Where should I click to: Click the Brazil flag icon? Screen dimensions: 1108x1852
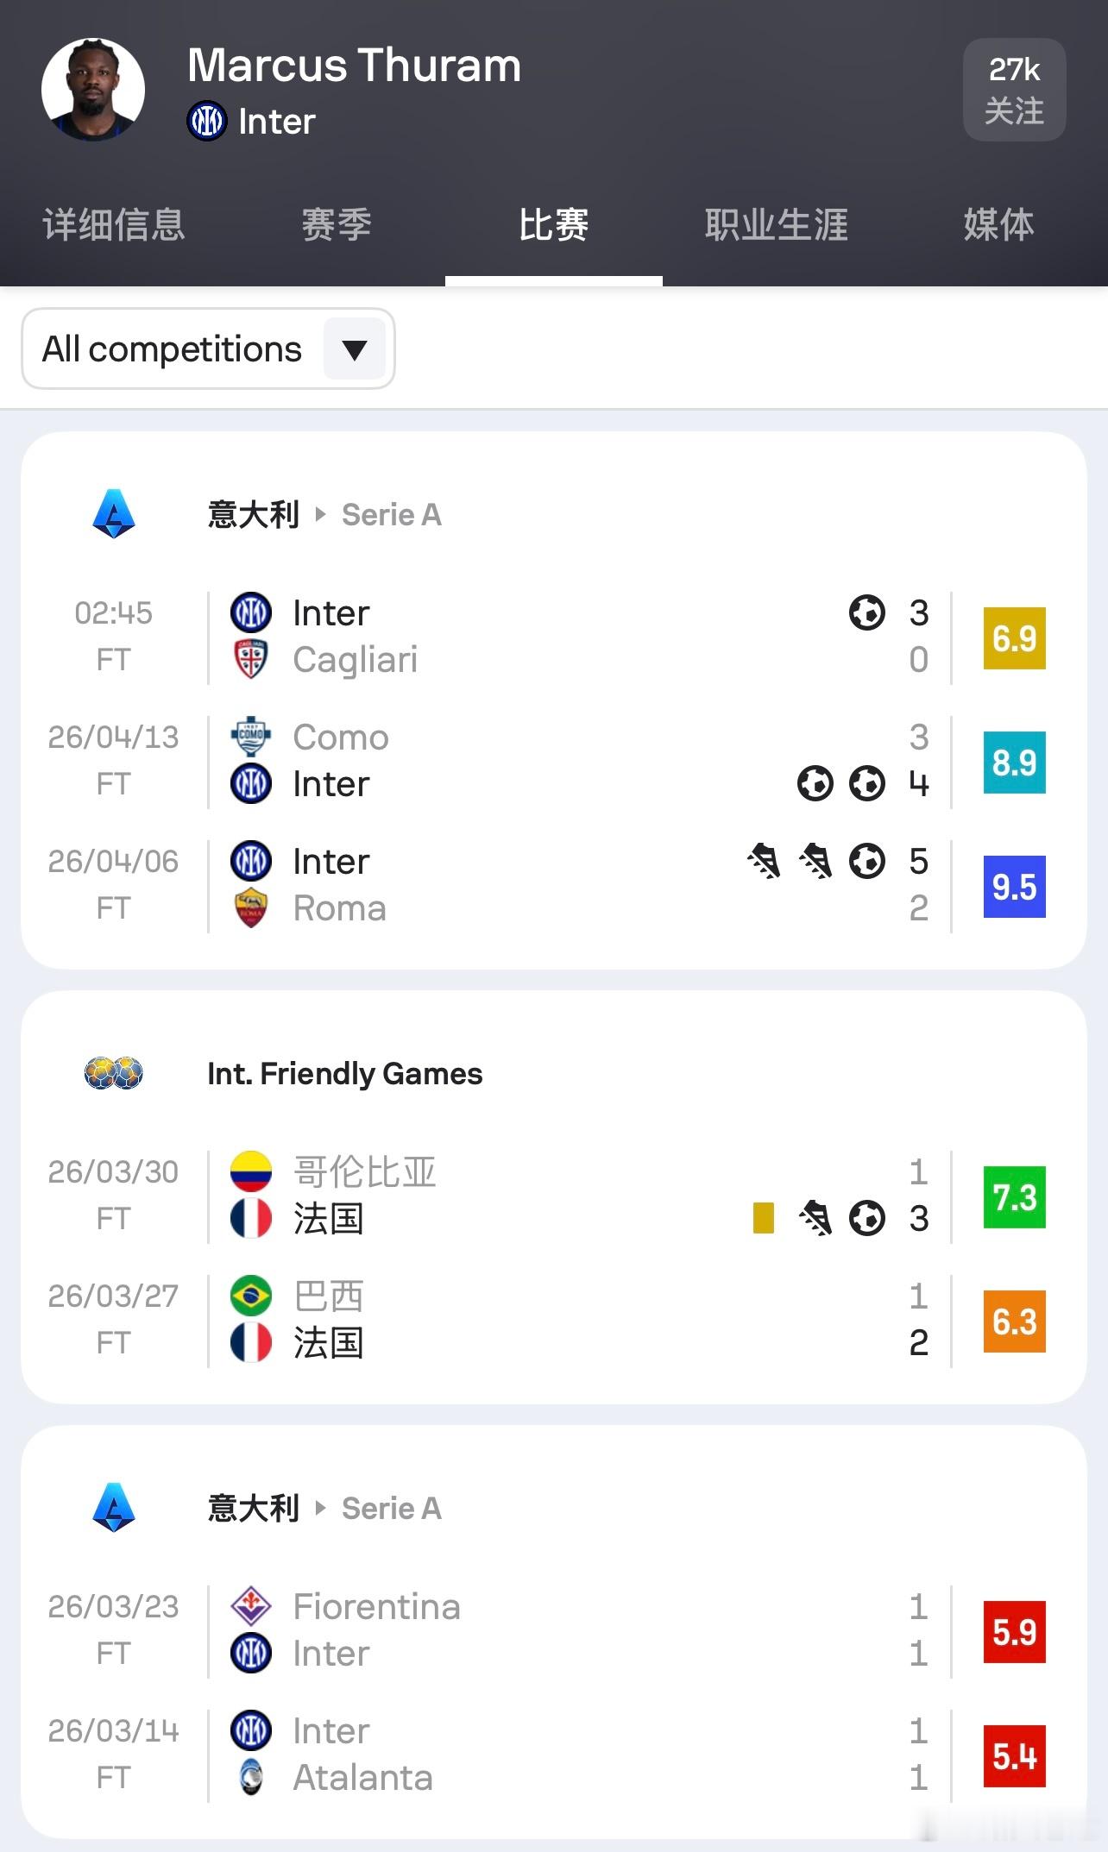click(251, 1296)
